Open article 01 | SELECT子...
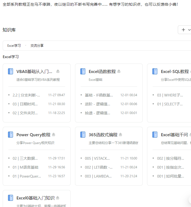The width and height of the screenshot is (191, 207). 170,104
